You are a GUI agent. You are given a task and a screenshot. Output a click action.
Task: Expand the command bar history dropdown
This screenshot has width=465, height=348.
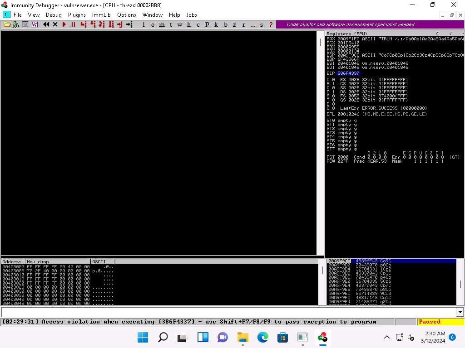coord(460,312)
